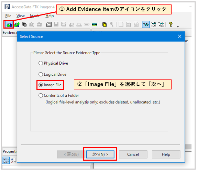Click Add to Custom Content Image icon

point(72,25)
